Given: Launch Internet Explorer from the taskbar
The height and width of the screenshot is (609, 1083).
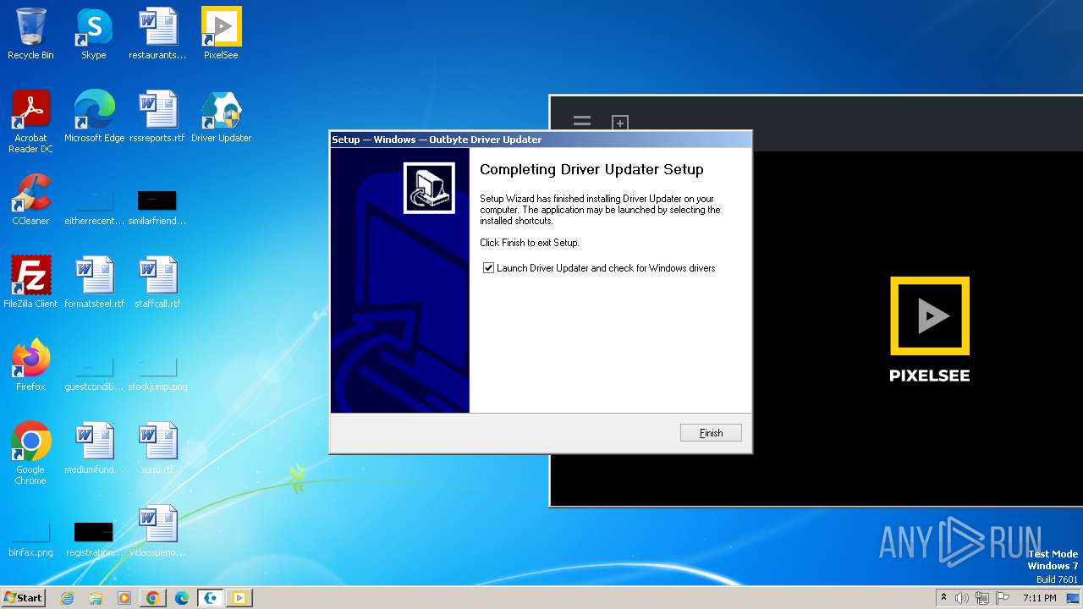Looking at the screenshot, I should [x=67, y=598].
